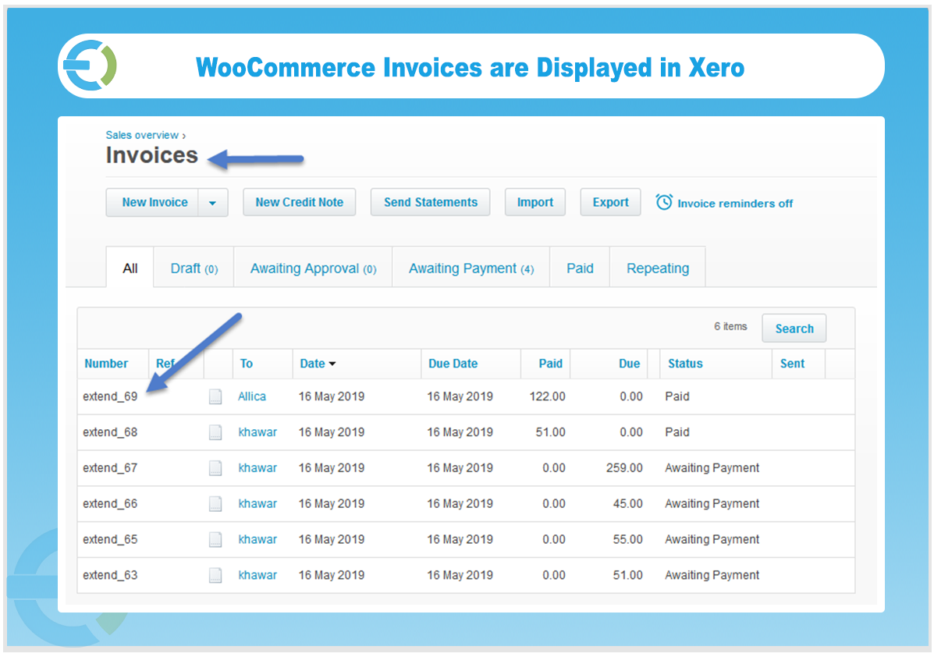Screen dimensions: 934x657
Task: Click the Search button
Action: click(794, 328)
